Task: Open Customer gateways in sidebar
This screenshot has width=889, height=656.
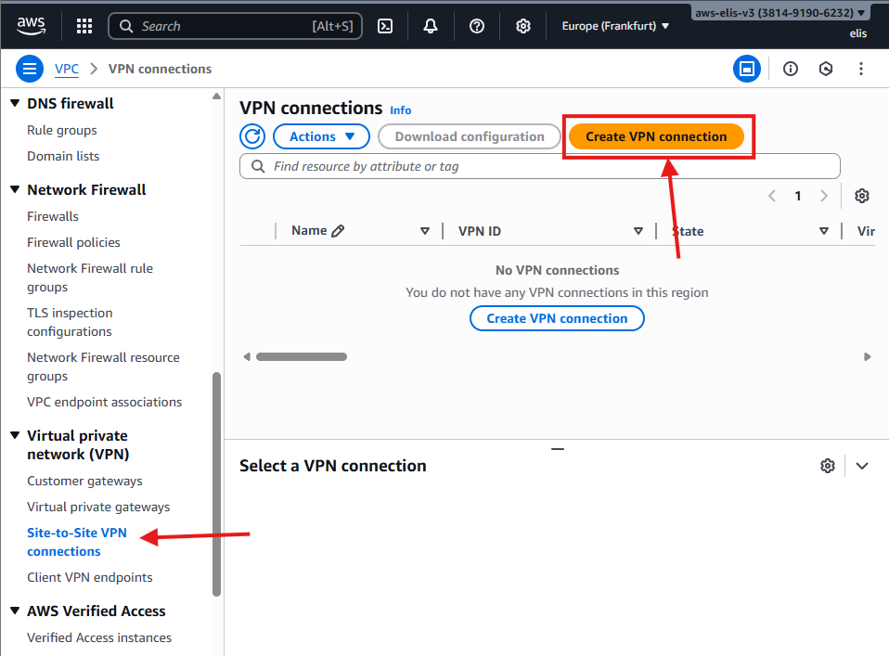Action: pyautogui.click(x=84, y=481)
